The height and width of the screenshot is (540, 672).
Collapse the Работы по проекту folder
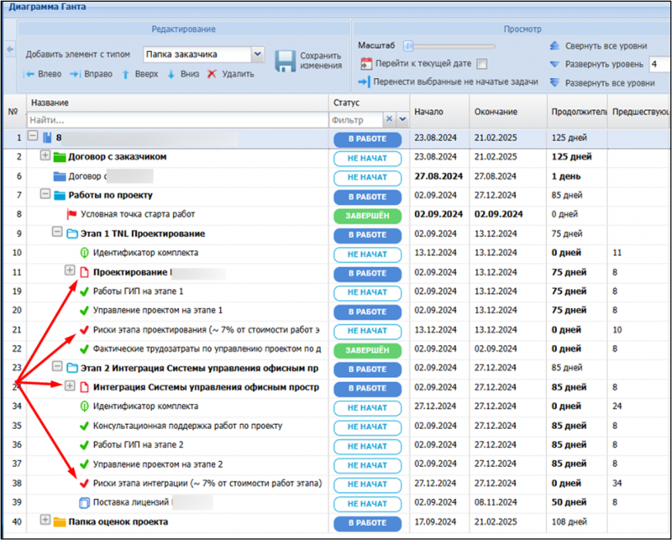46,194
